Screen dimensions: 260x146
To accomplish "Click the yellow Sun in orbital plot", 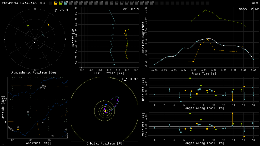I will [105, 111].
